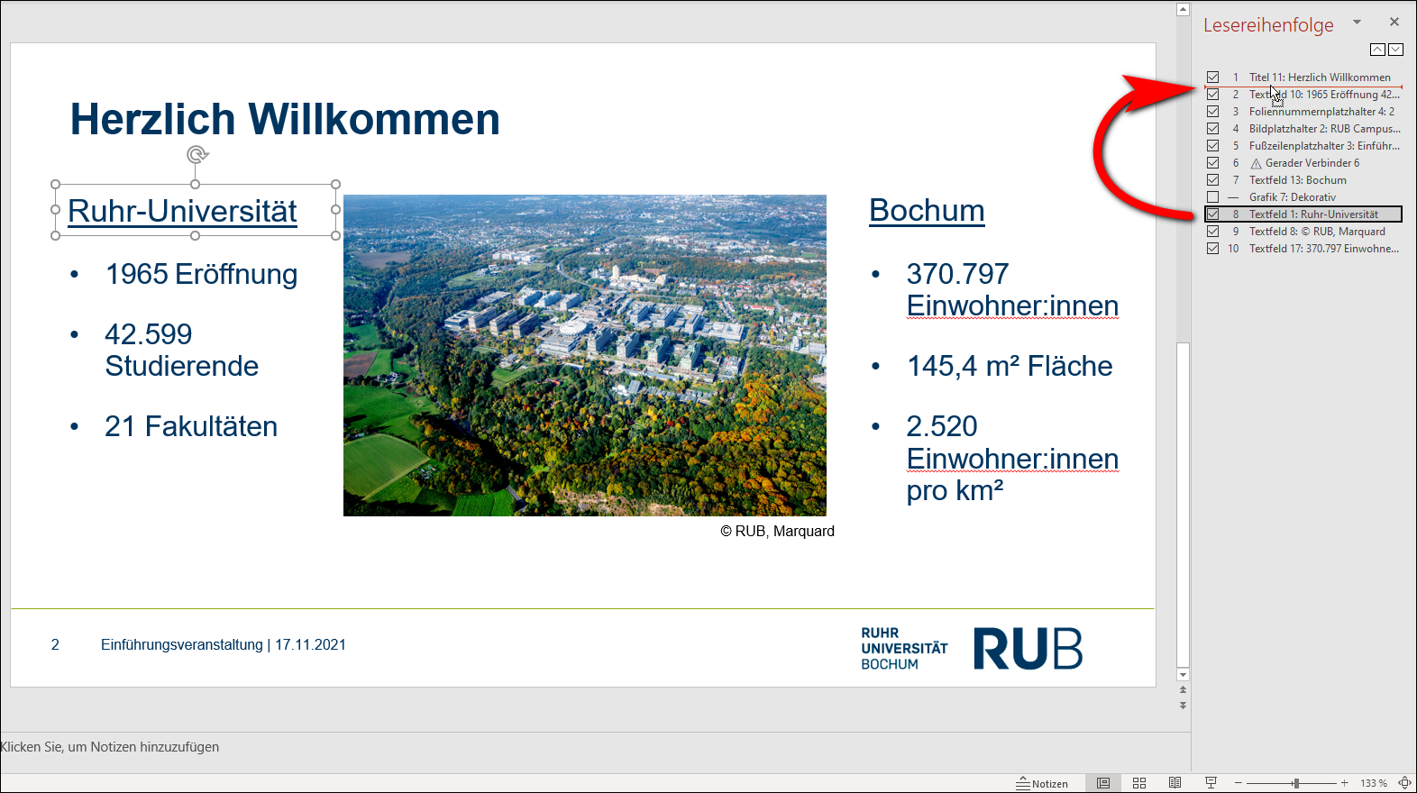
Task: Click '21 Fakultäten' bullet text
Action: [191, 426]
